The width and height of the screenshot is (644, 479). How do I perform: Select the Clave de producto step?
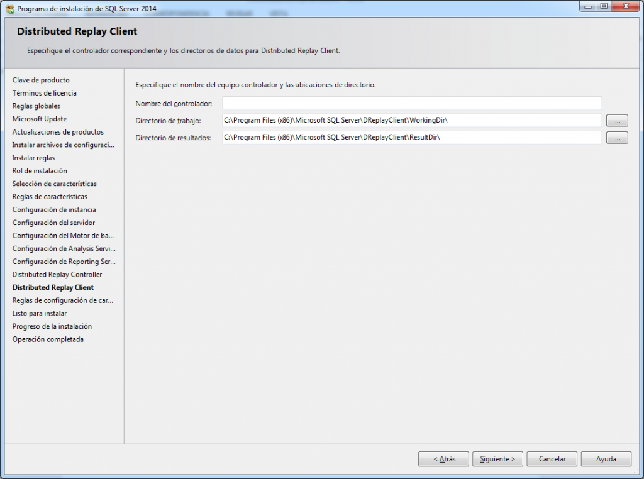pyautogui.click(x=41, y=80)
